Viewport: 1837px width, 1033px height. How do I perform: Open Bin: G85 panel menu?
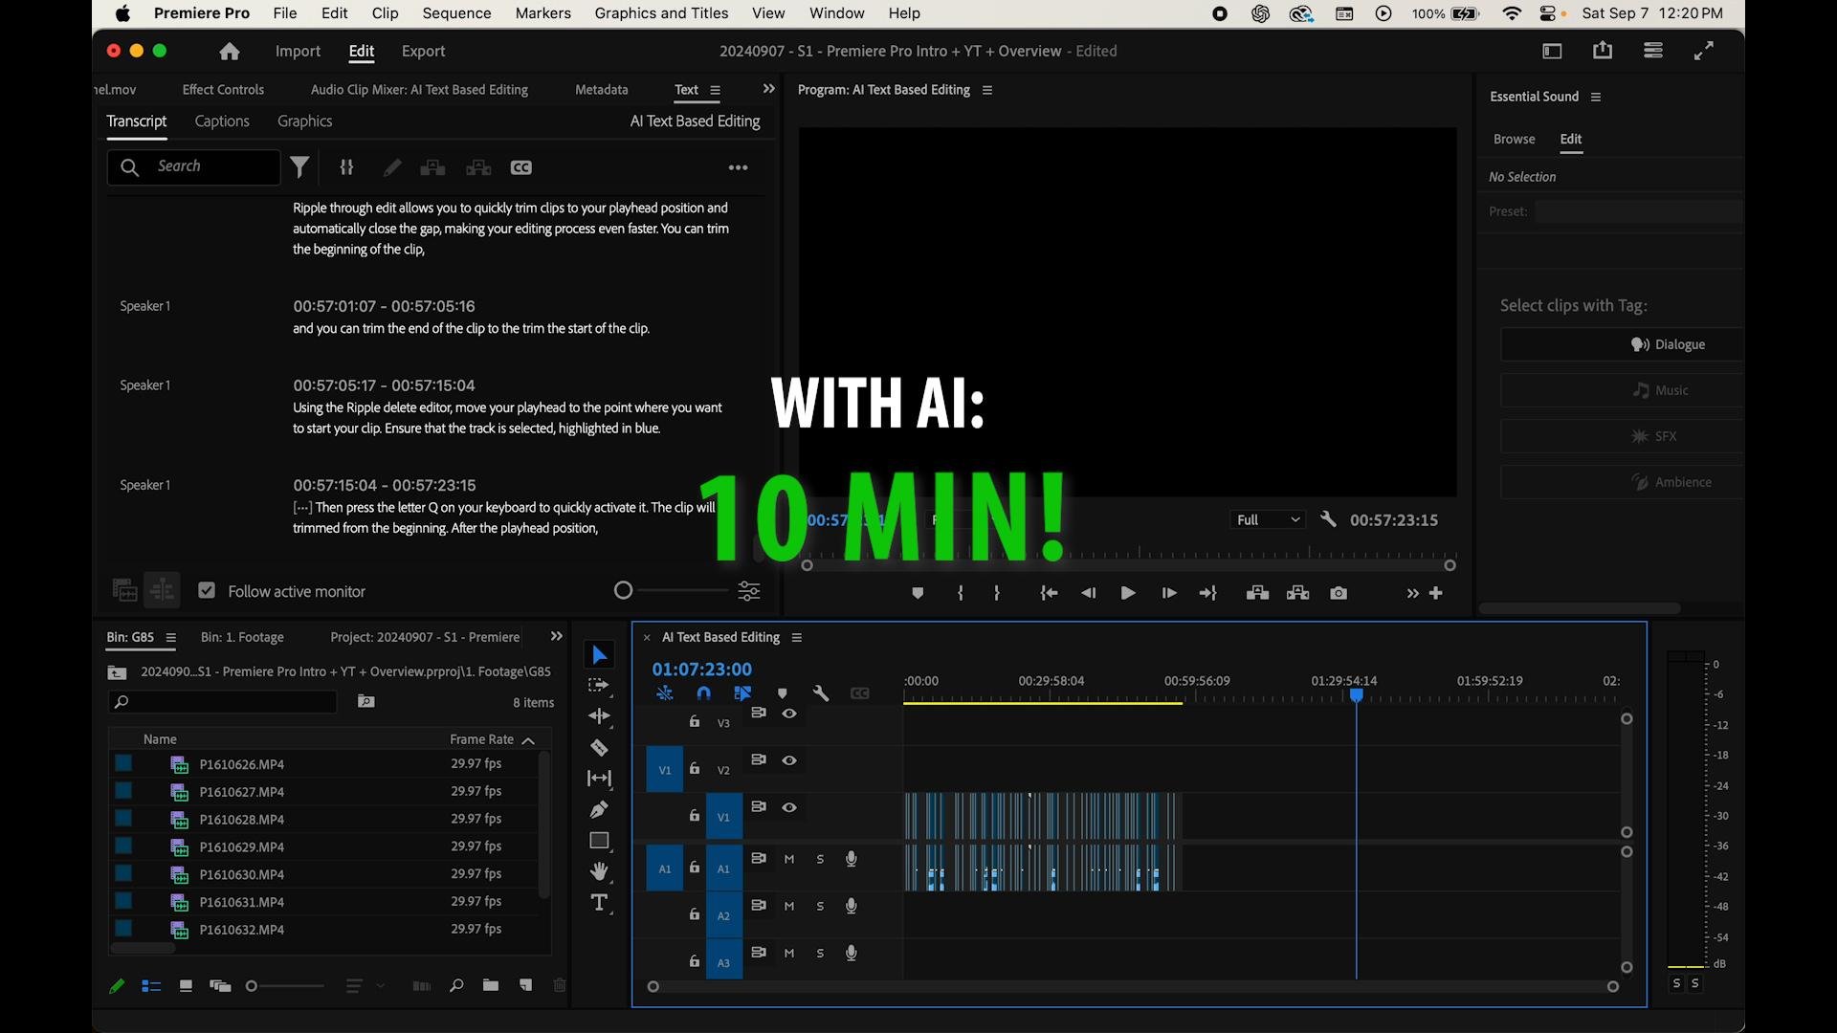coord(170,638)
